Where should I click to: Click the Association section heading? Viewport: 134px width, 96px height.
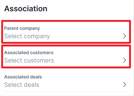26,8
